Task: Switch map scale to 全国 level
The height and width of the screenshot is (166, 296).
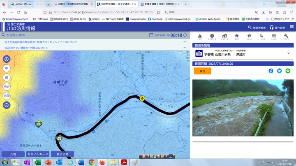Action: (x=7, y=96)
